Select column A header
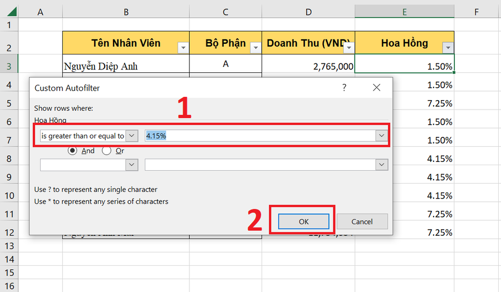The height and width of the screenshot is (292, 501). [x=40, y=12]
